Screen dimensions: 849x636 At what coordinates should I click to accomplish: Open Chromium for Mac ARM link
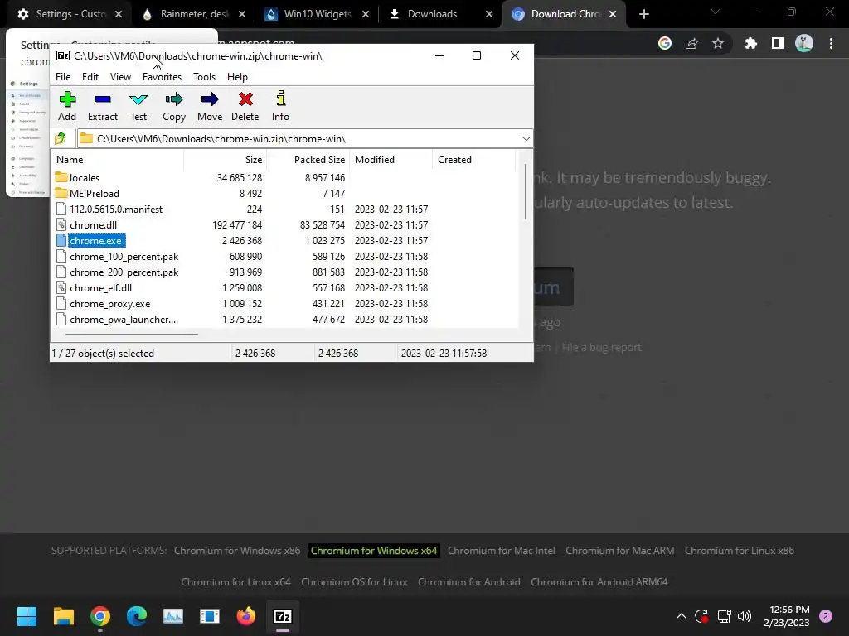pyautogui.click(x=620, y=551)
